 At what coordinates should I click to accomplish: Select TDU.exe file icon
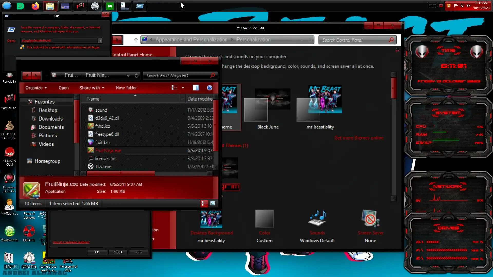pyautogui.click(x=91, y=166)
